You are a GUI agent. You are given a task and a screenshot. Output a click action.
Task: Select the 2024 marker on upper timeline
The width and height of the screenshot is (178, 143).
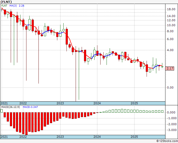[x=97, y=103]
